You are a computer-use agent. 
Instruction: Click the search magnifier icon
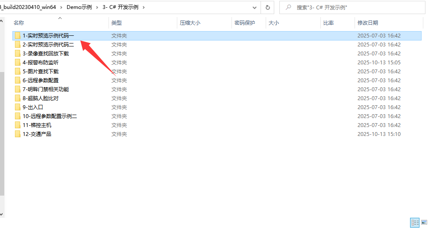[x=289, y=7]
